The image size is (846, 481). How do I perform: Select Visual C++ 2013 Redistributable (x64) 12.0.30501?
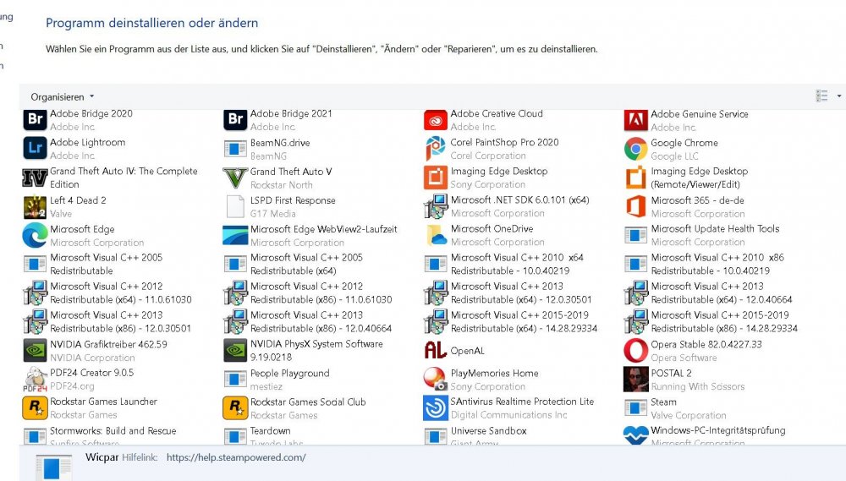point(508,292)
